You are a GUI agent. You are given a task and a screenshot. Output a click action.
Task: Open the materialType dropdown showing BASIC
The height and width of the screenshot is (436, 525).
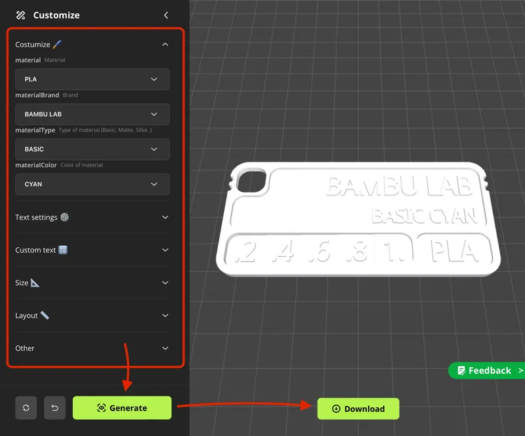click(93, 149)
